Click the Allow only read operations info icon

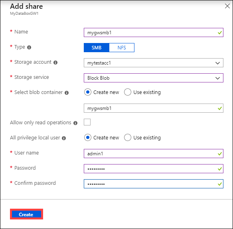point(75,123)
